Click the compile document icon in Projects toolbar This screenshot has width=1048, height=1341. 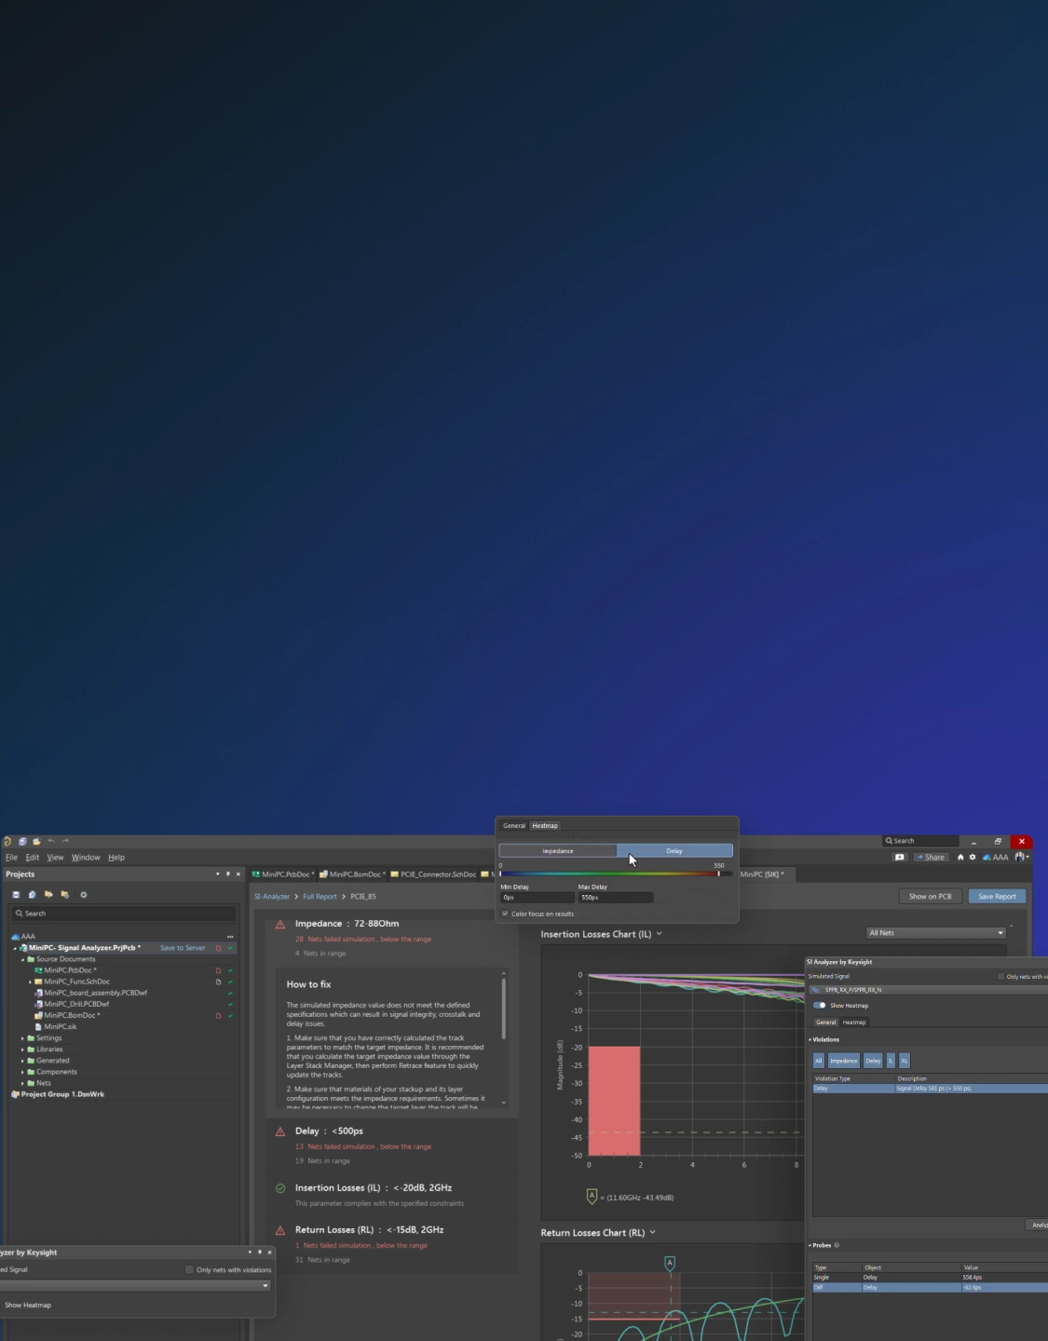pos(32,894)
